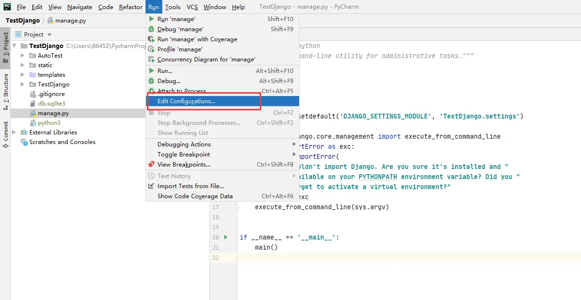Open the Refactor menu
Image resolution: width=581 pixels, height=300 pixels.
tap(131, 7)
